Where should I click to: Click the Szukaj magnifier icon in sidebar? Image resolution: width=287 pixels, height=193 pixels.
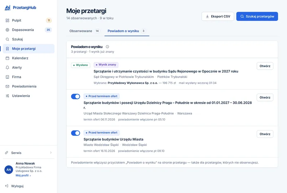click(x=7, y=39)
